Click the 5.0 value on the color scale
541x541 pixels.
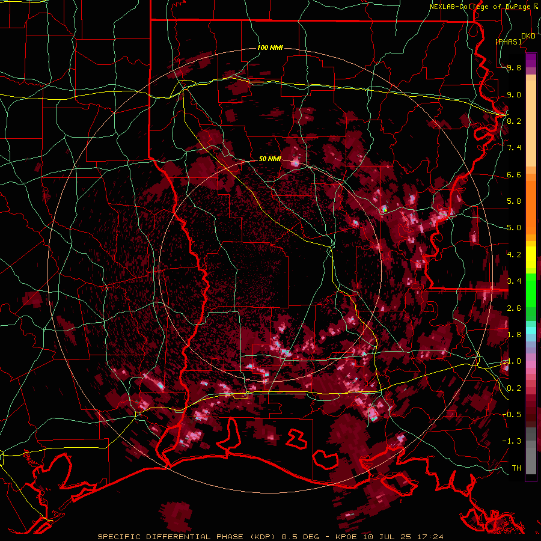(x=514, y=228)
